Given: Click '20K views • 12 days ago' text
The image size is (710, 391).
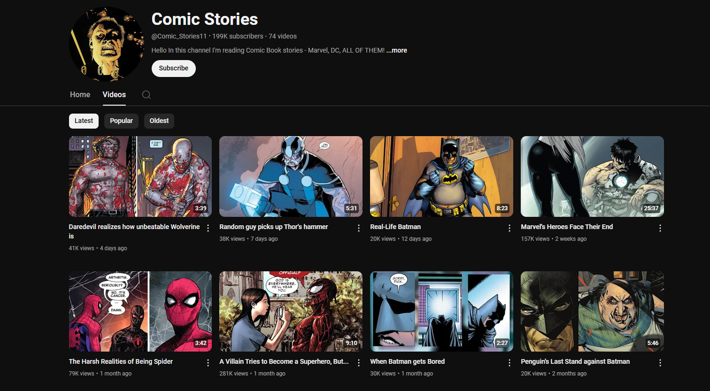Looking at the screenshot, I should pyautogui.click(x=401, y=239).
